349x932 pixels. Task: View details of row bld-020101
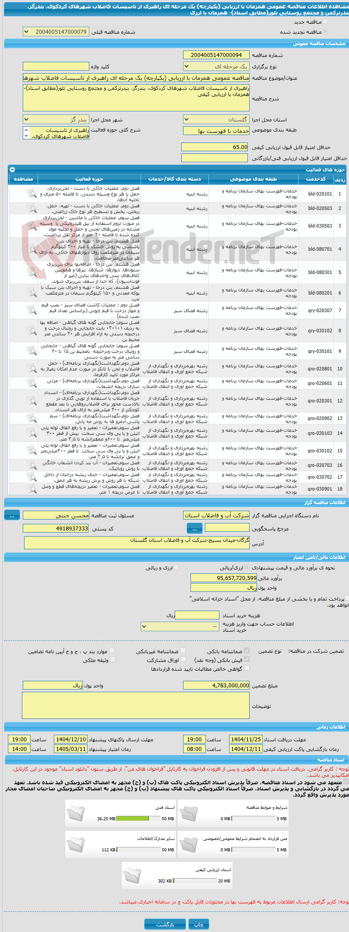click(x=31, y=193)
